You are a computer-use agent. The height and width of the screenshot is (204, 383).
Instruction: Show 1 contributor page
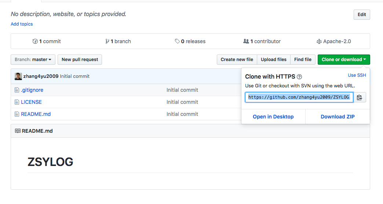tap(262, 41)
